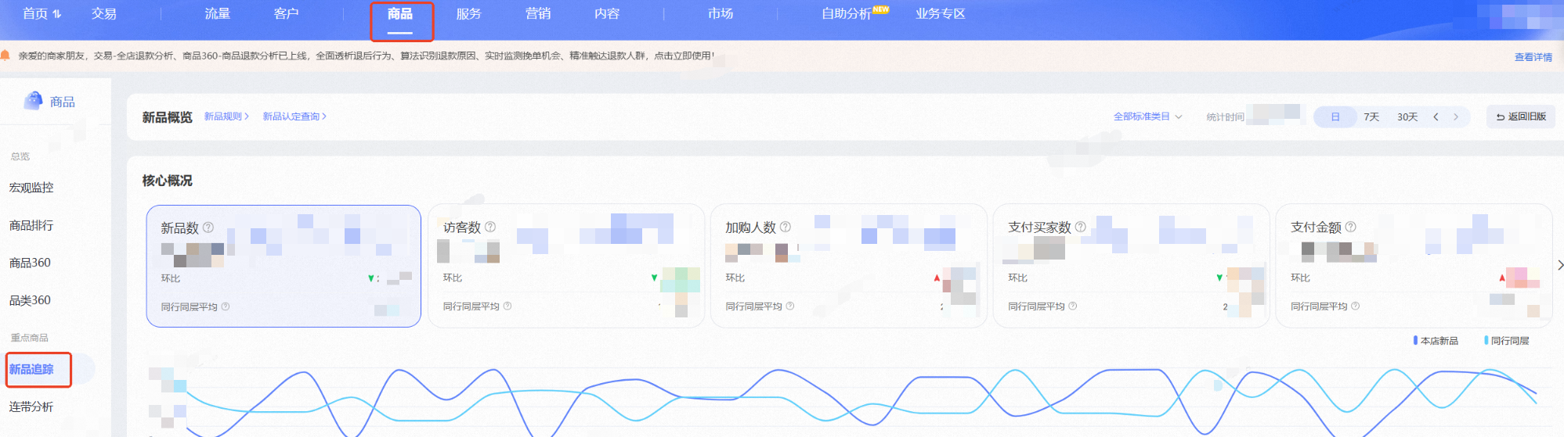Click 同行同层平均 help icon in 支付金额 card
The height and width of the screenshot is (437, 1564).
[x=1356, y=306]
